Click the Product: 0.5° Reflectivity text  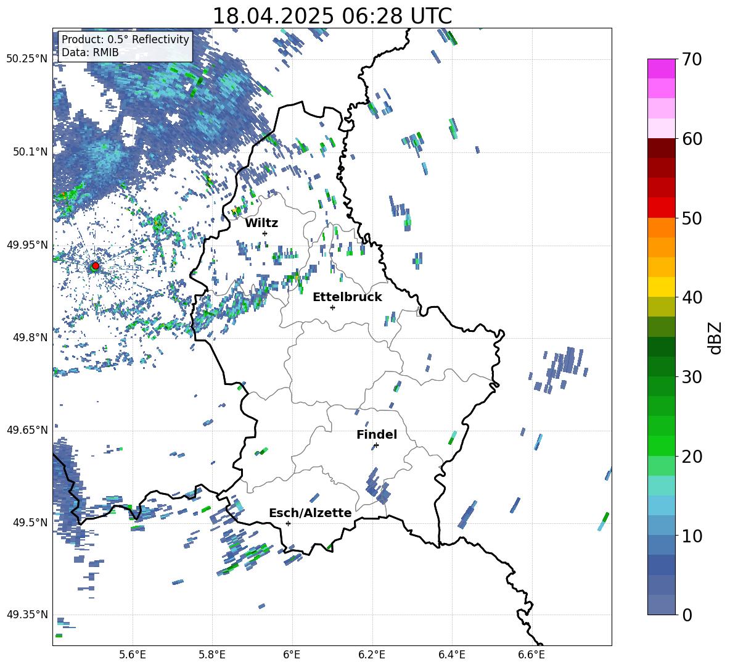point(125,39)
